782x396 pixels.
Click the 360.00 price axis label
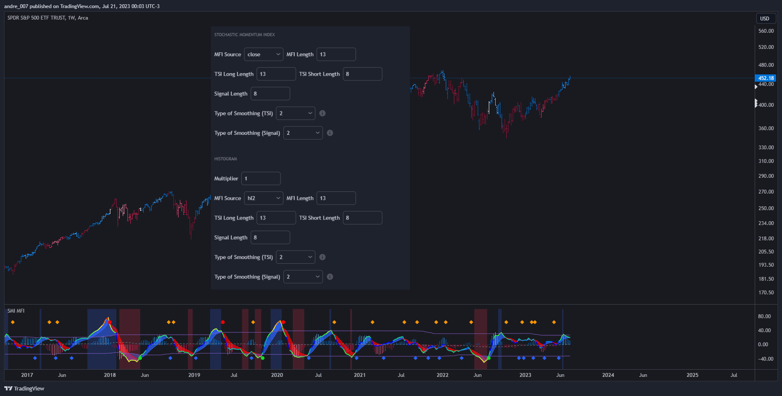tap(766, 128)
